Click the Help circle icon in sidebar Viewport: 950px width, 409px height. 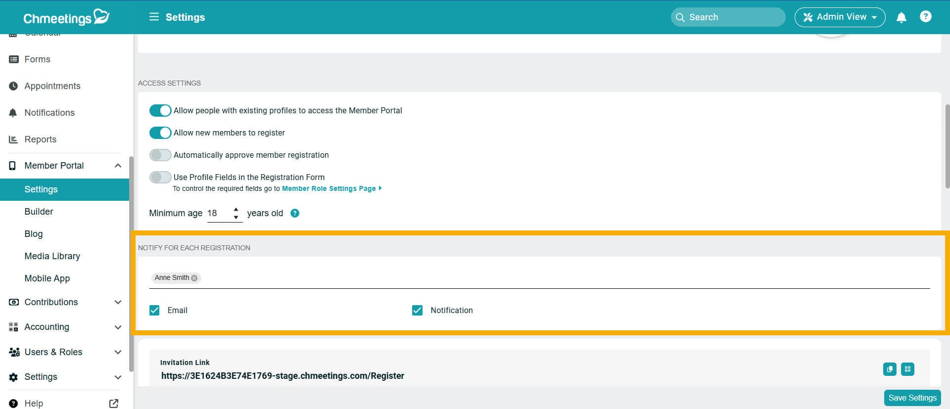13,404
